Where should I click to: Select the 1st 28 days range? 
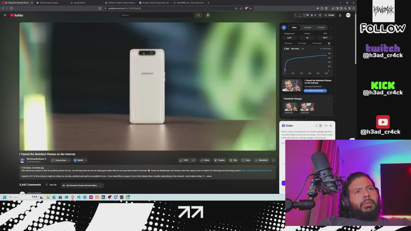click(x=317, y=43)
